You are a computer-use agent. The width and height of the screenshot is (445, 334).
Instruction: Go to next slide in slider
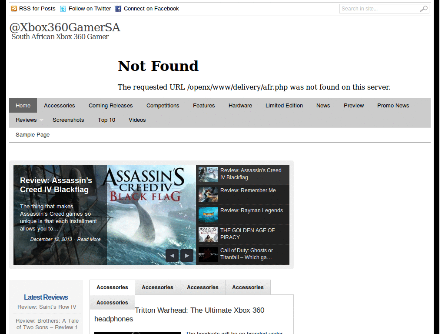[x=187, y=255]
